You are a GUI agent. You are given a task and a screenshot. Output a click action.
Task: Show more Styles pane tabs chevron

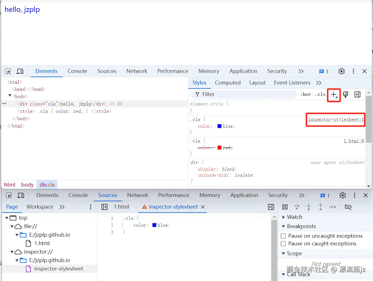click(319, 83)
